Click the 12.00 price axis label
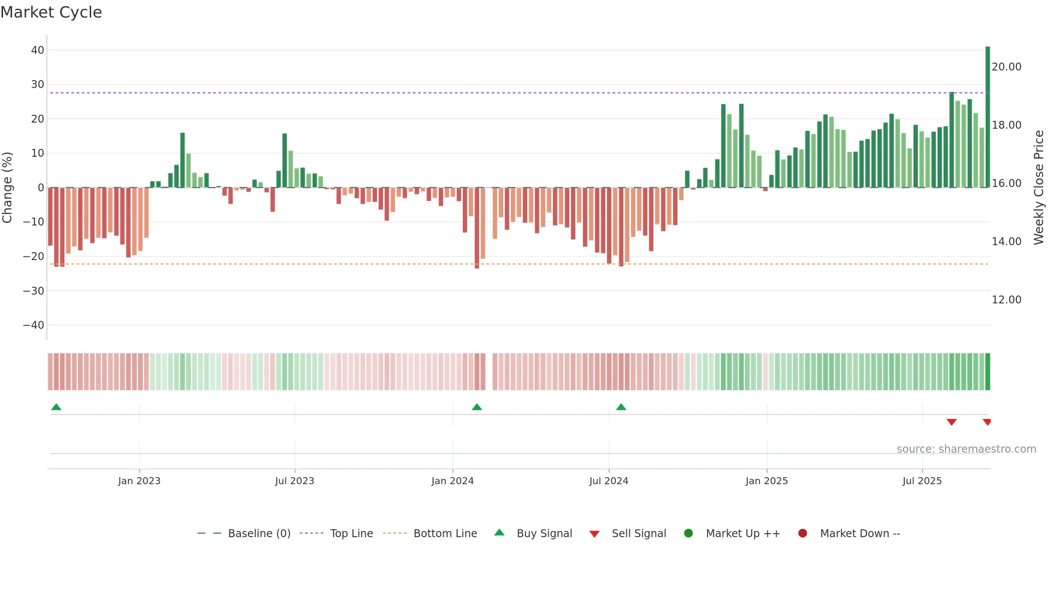This screenshot has height=591, width=1051. [x=1006, y=299]
